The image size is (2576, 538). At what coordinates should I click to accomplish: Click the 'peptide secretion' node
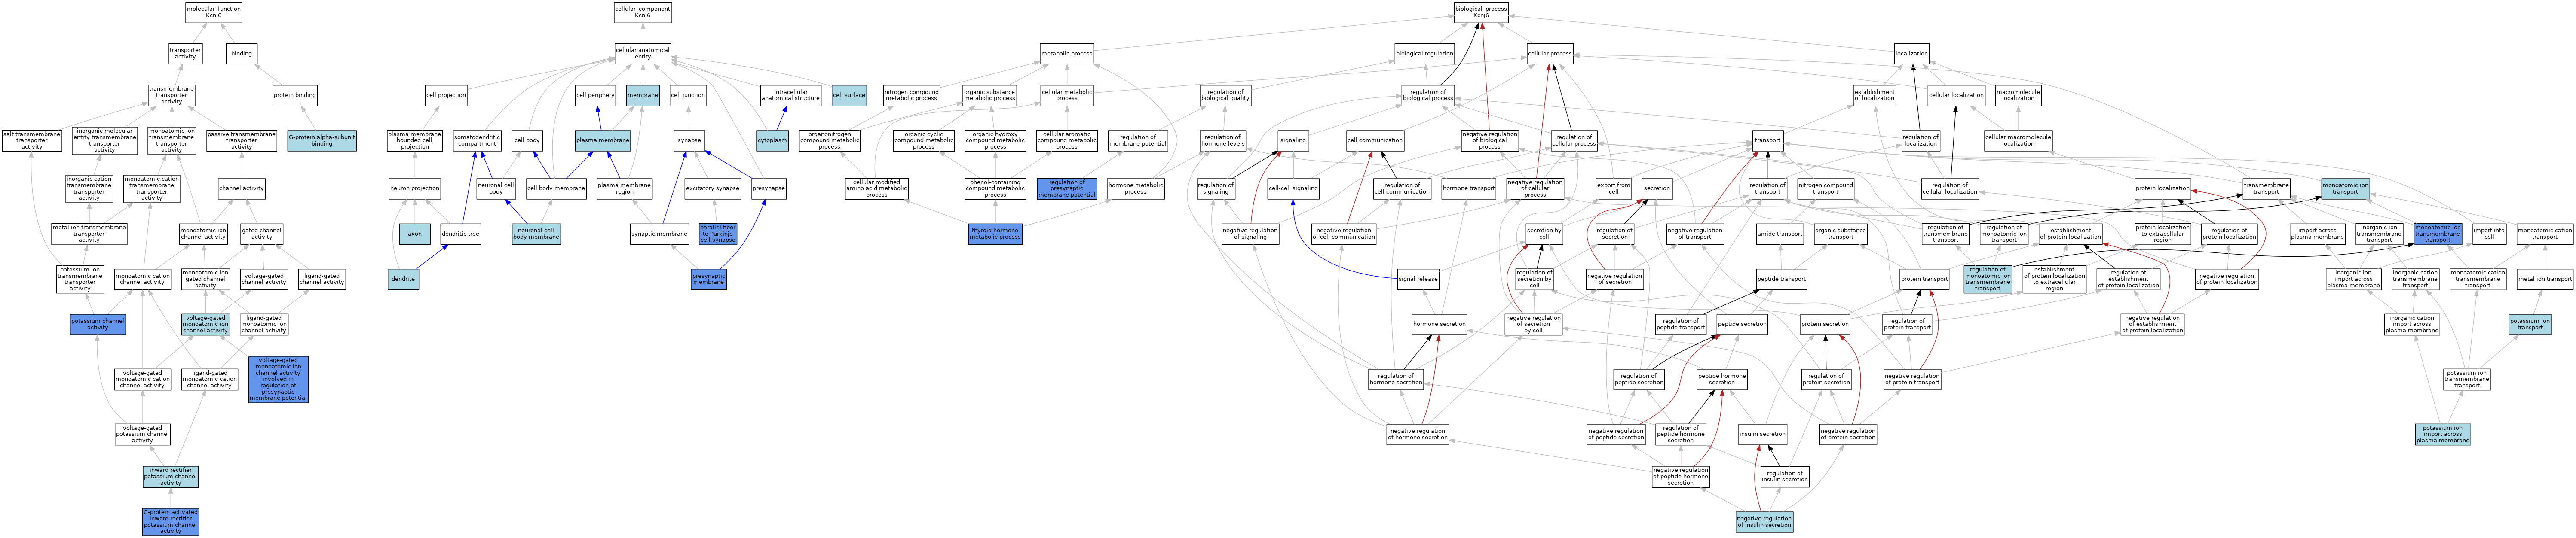coord(1742,325)
